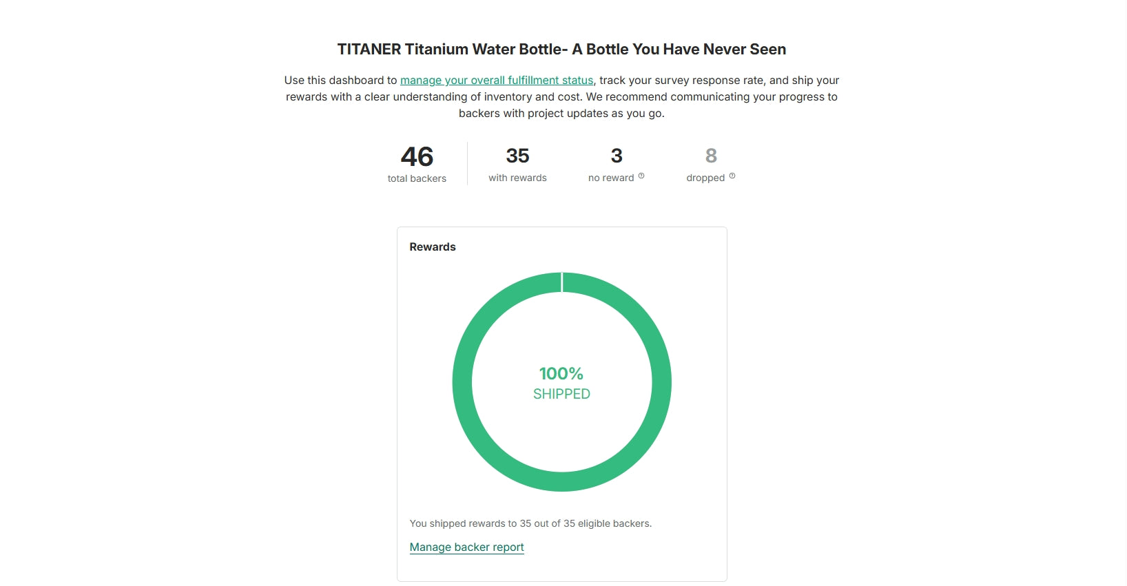Click the "35" with rewards count
The width and height of the screenshot is (1127, 586).
517,156
